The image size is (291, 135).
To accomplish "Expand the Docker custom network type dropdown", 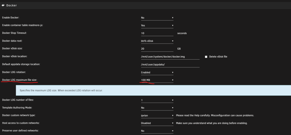I will click(x=157, y=116).
